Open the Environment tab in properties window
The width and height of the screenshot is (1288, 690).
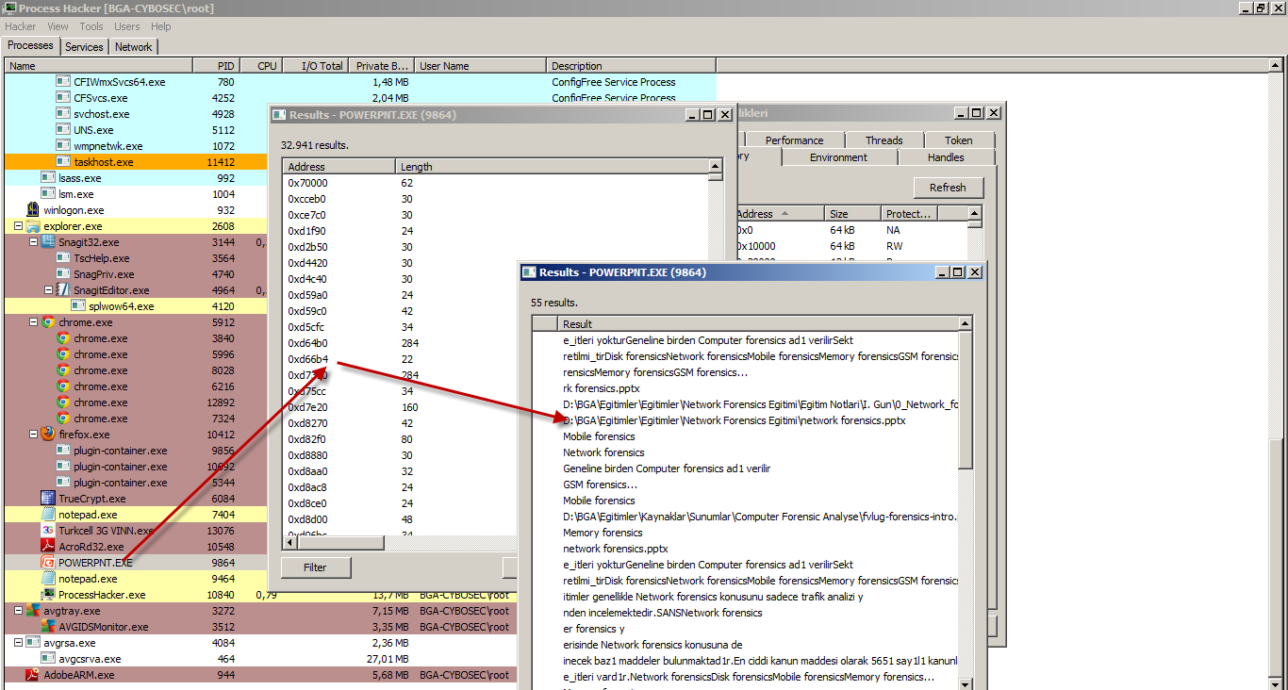[838, 157]
